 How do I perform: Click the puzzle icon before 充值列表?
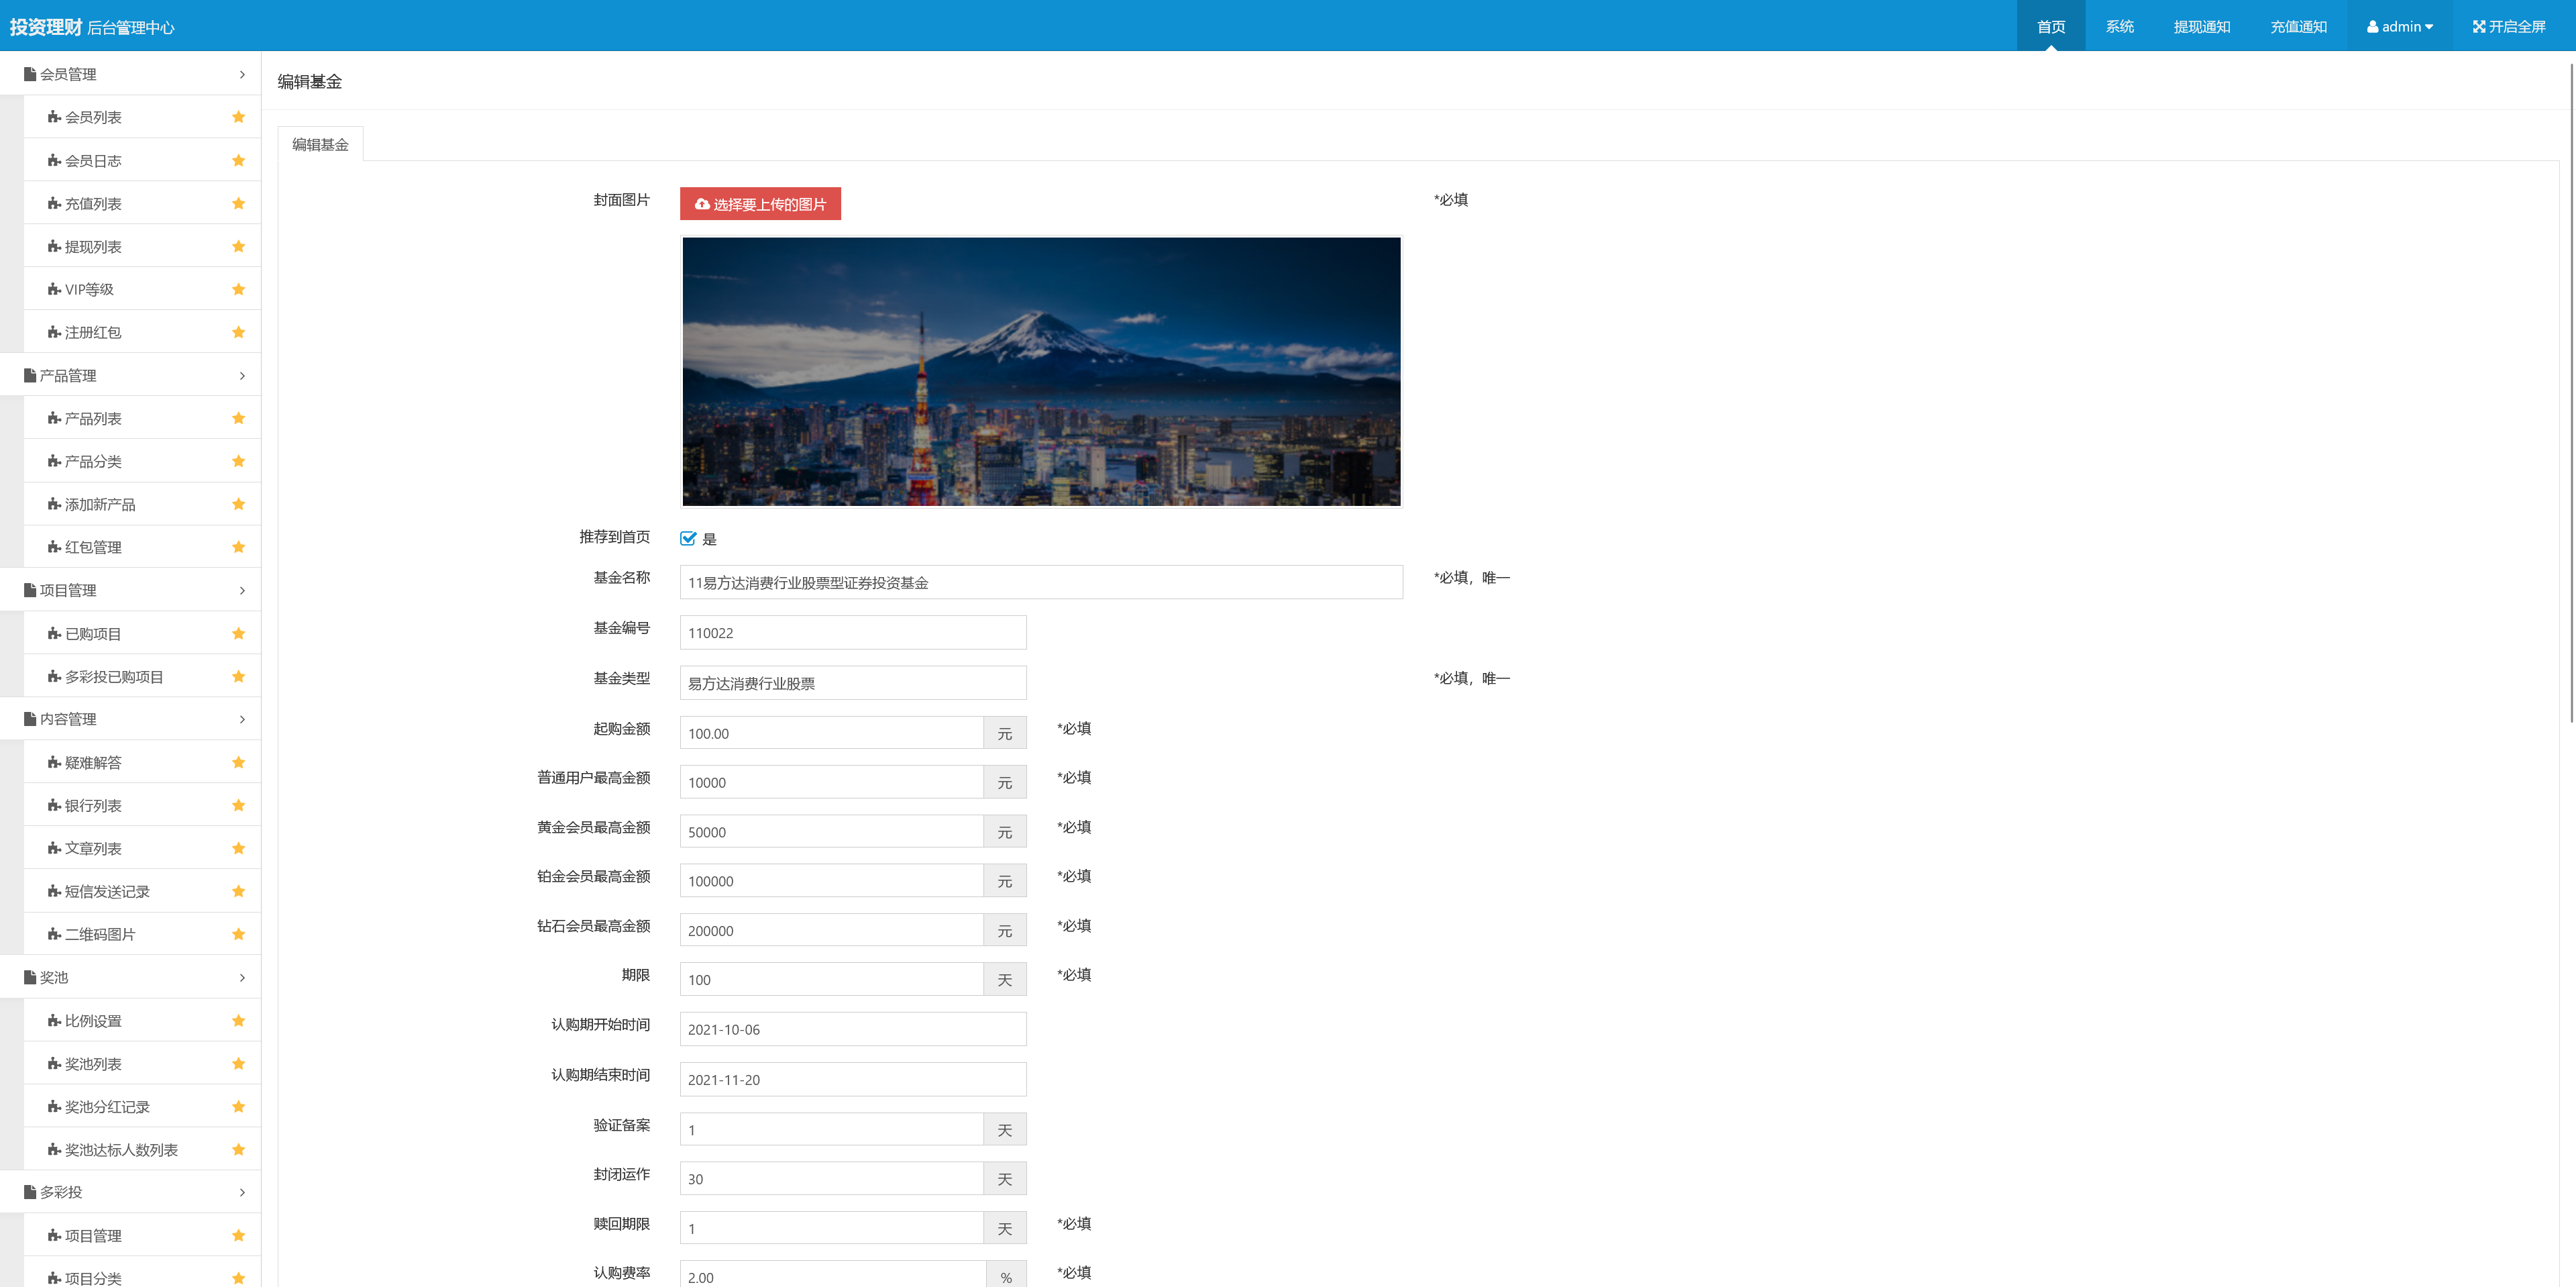point(54,204)
